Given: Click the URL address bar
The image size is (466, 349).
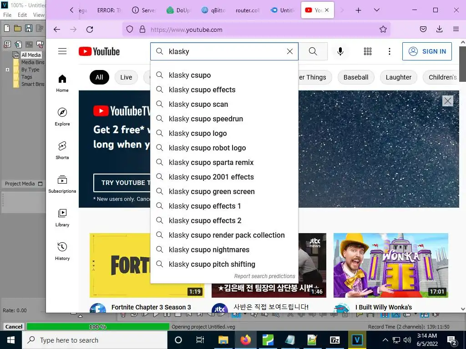Looking at the screenshot, I should [256, 30].
